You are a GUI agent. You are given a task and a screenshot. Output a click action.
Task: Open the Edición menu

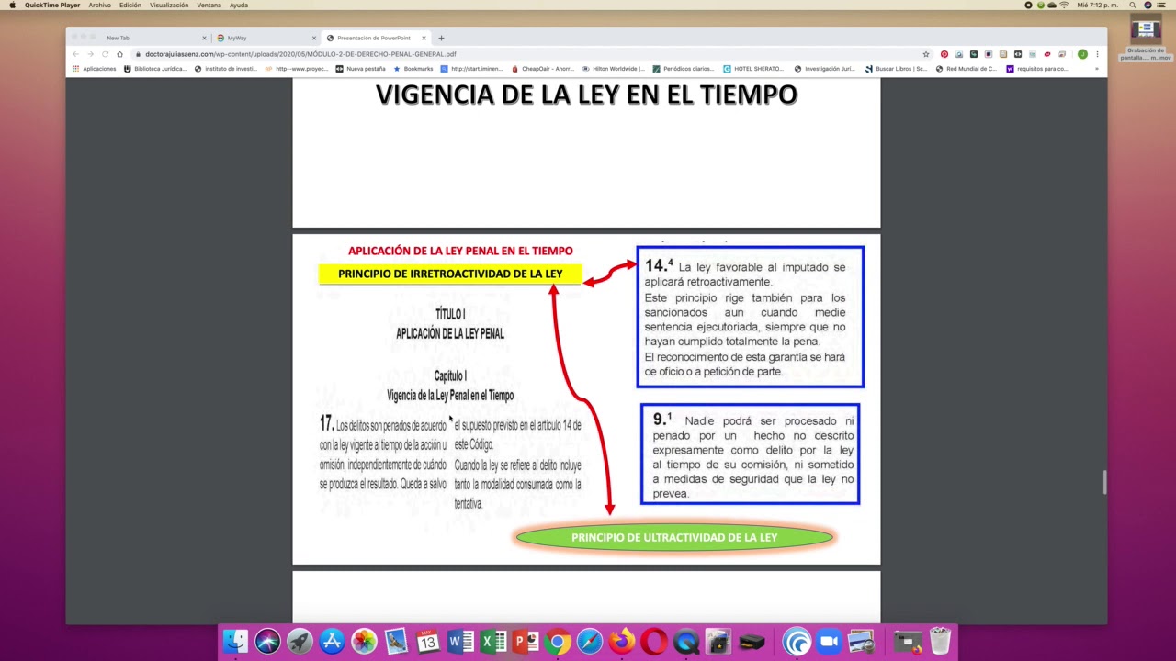coord(130,6)
